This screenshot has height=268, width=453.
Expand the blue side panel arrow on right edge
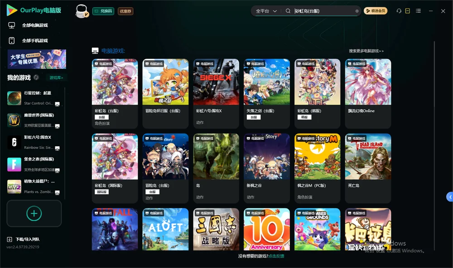(449, 197)
